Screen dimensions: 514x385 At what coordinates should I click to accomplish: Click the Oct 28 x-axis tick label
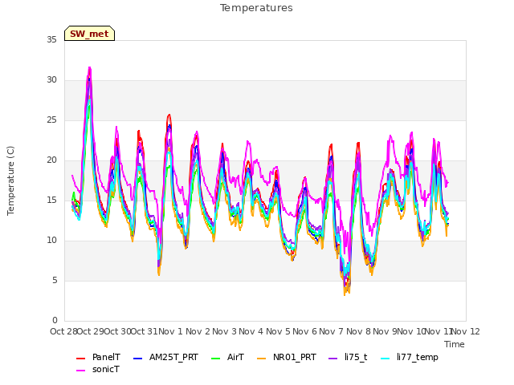[63, 331]
